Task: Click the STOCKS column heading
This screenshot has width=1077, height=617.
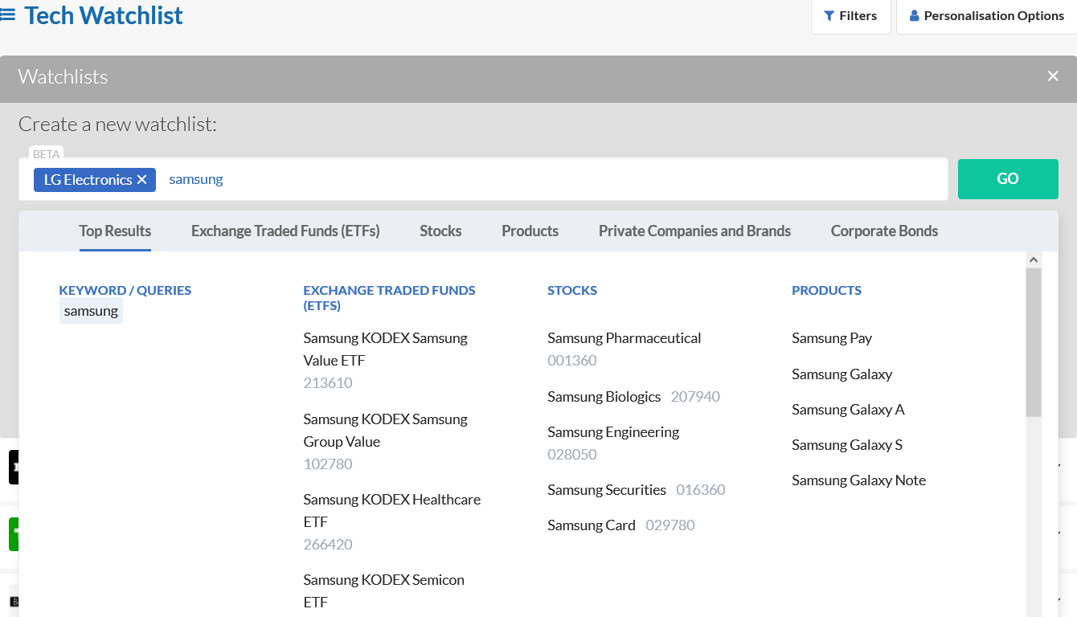Action: (x=572, y=291)
